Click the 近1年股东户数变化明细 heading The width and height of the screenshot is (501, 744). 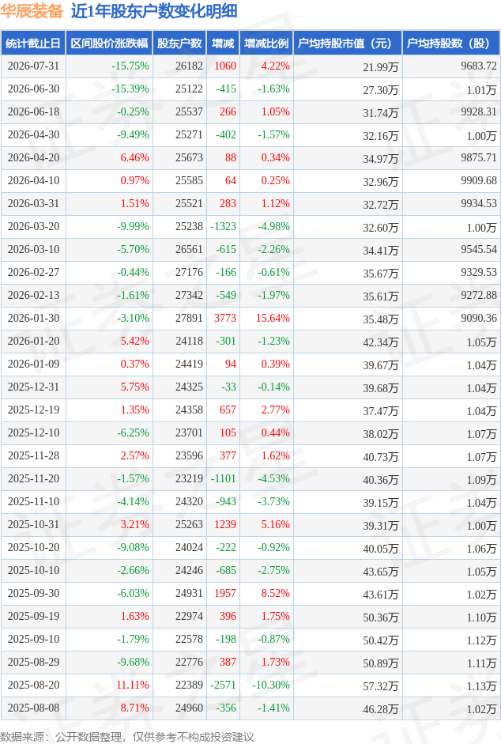[x=154, y=11]
